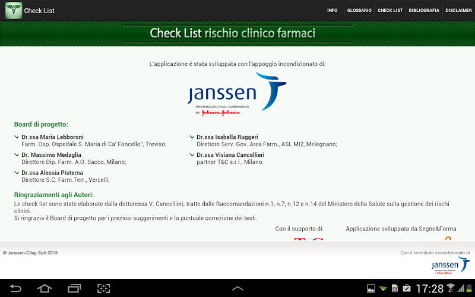This screenshot has height=297, width=475.
Task: Tap the Wi-Fi status icon
Action: point(451,288)
